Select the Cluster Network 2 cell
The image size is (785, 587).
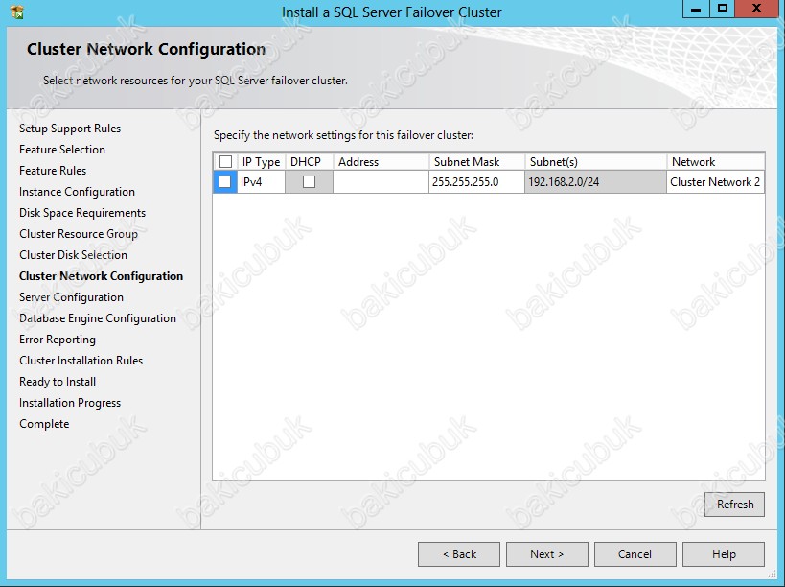pyautogui.click(x=715, y=181)
